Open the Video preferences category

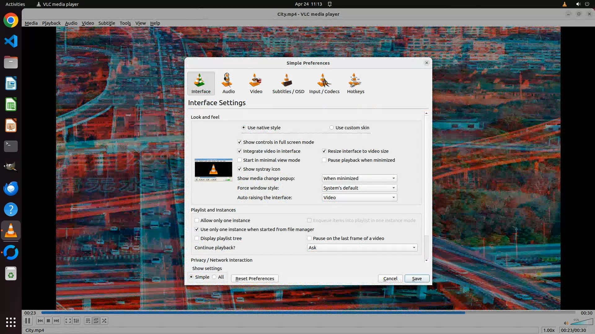pos(256,83)
